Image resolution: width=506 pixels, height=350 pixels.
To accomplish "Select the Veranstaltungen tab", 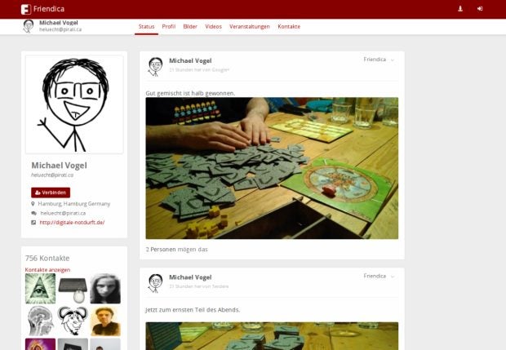I will coord(250,27).
